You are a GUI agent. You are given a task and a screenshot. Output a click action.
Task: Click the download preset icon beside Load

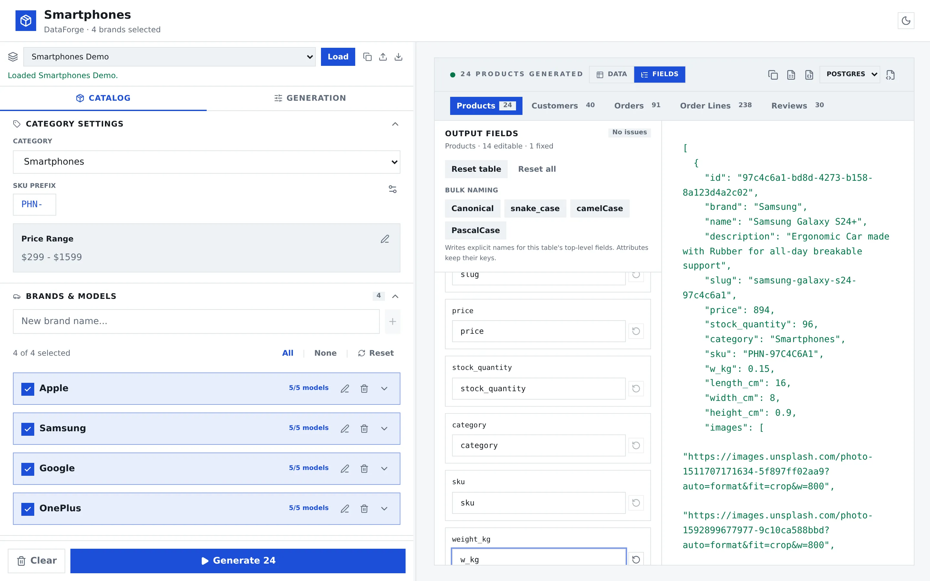[398, 57]
